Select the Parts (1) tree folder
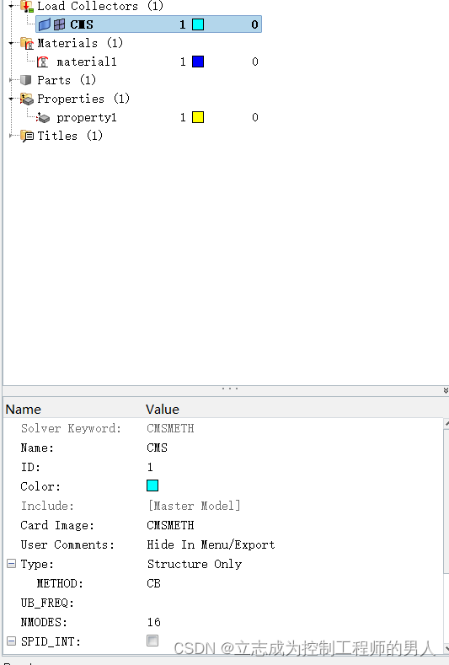 coord(67,80)
